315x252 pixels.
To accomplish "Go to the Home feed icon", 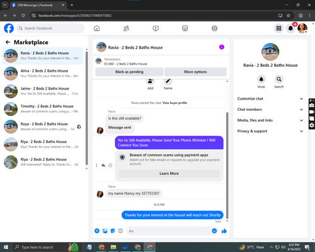I will tap(96, 28).
